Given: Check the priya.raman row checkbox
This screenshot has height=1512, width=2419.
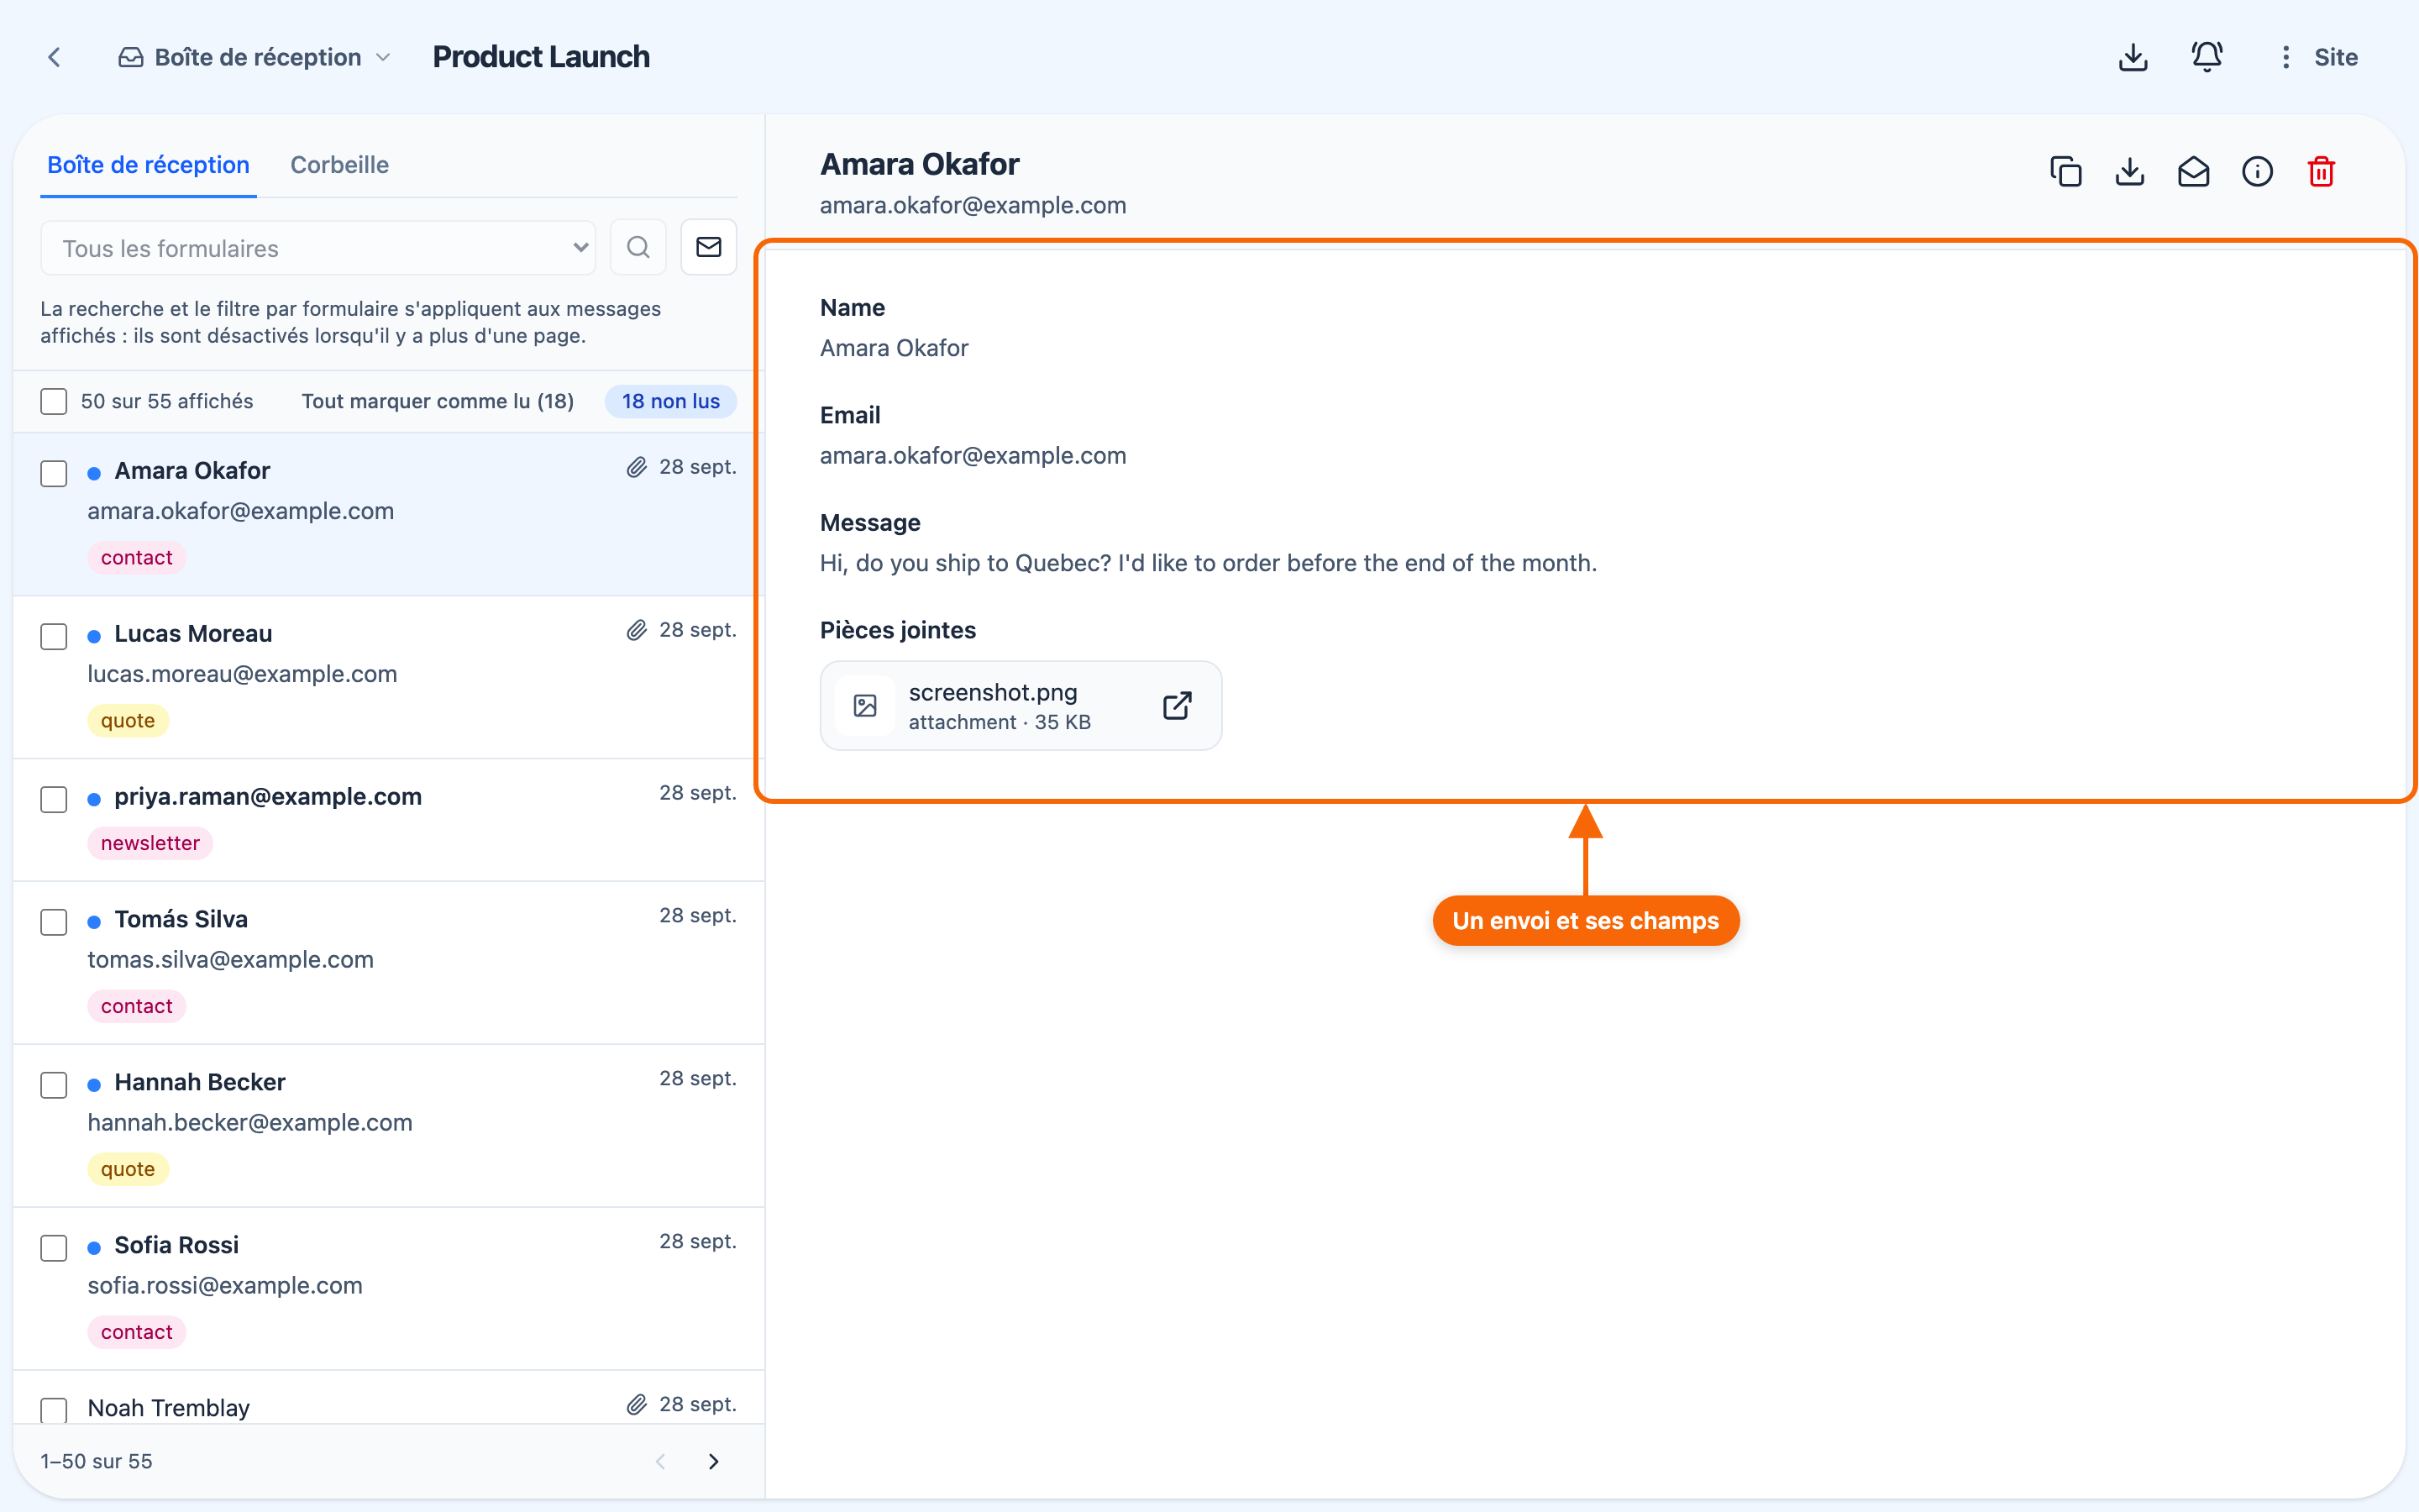Looking at the screenshot, I should click(x=54, y=799).
